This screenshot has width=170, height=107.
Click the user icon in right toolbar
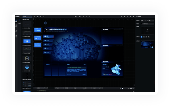(121, 17)
